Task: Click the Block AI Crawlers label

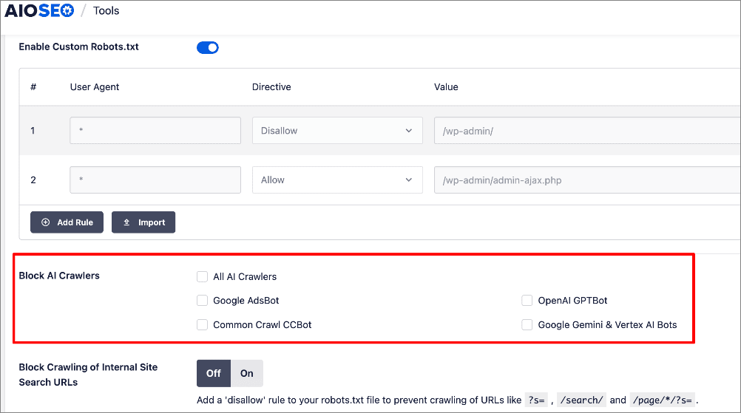Action: tap(59, 276)
